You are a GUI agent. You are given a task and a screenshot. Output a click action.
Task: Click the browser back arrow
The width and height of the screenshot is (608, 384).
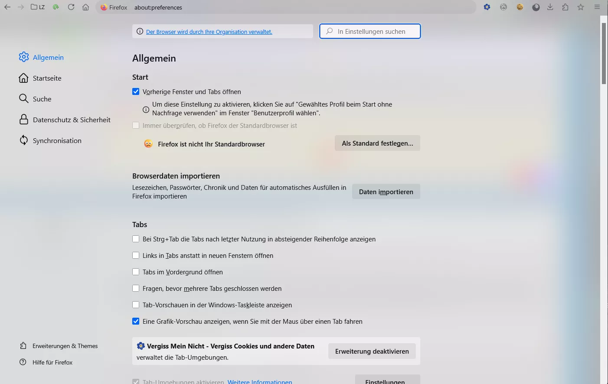click(x=7, y=7)
